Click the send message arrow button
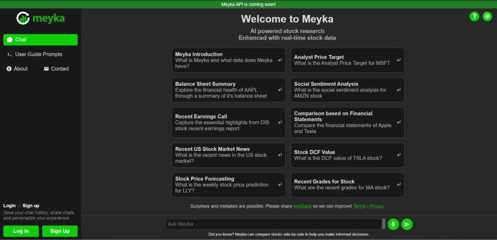Viewport: 497px width, 240px height. coord(407,224)
